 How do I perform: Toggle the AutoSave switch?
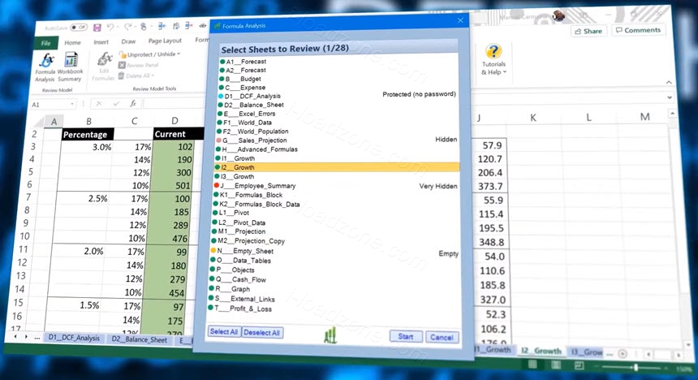coord(79,28)
